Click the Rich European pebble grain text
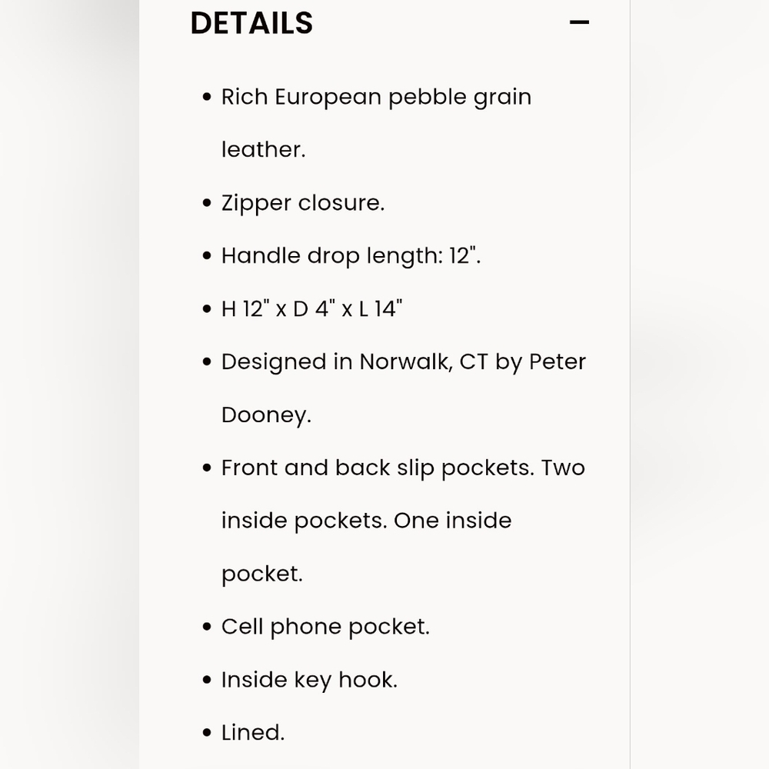This screenshot has height=769, width=769. 376,97
